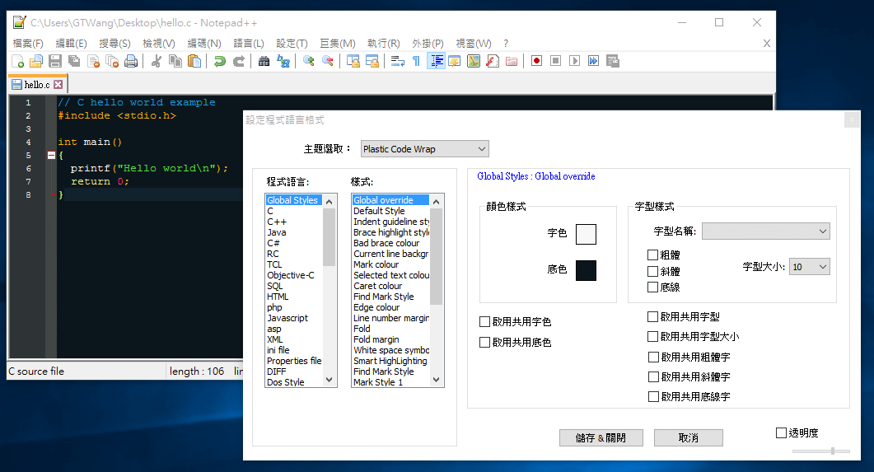Click the Replace toolbar icon

[x=283, y=61]
